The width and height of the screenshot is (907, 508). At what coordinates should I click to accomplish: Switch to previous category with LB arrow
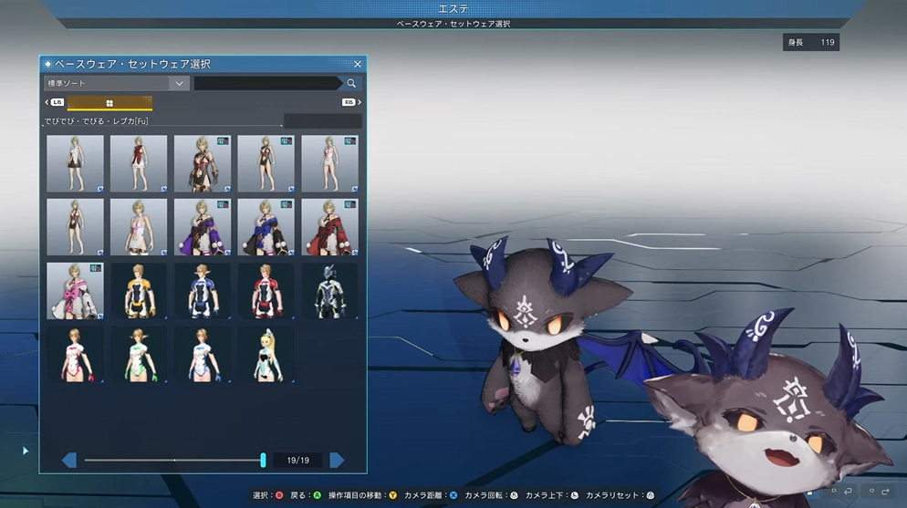(x=55, y=102)
